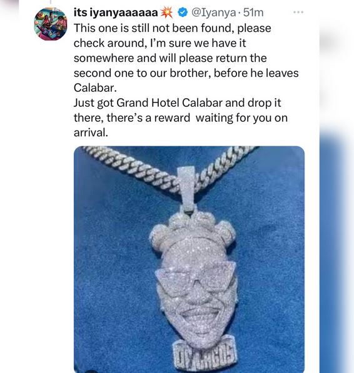Visit the @Iyanya handle link
The height and width of the screenshot is (373, 354).
[x=213, y=12]
